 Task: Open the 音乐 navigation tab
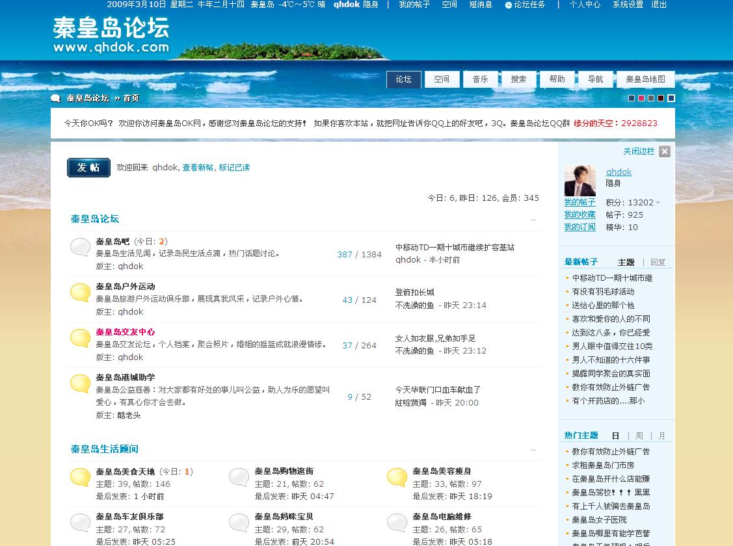point(480,79)
